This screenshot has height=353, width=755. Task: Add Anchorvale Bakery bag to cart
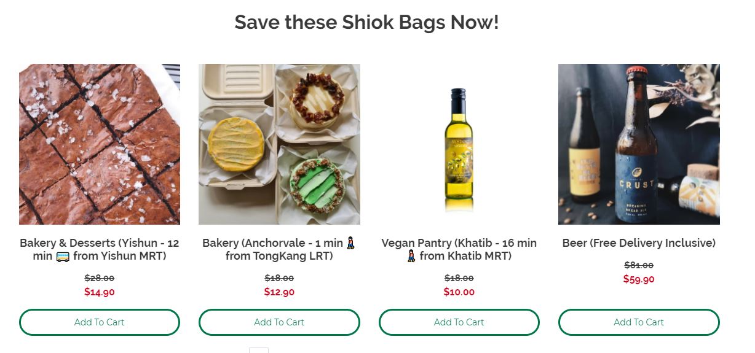[279, 322]
